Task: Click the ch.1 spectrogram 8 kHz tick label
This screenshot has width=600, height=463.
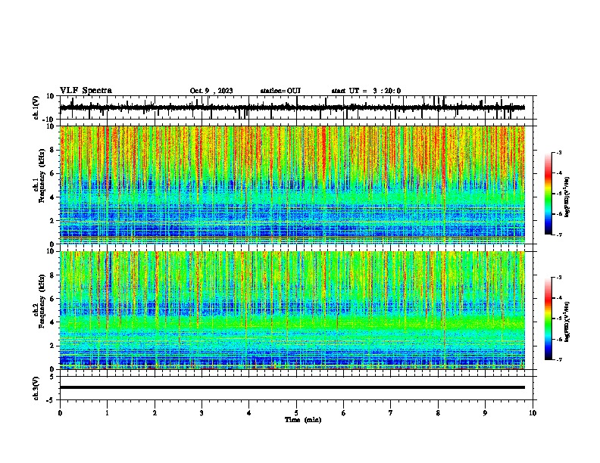Action: click(52, 150)
